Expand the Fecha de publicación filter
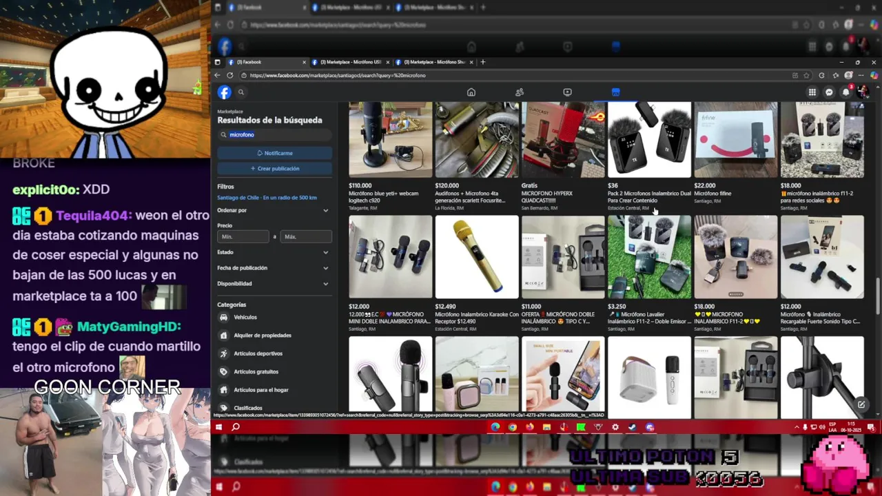Screen dimensions: 882x496 [x=274, y=268]
